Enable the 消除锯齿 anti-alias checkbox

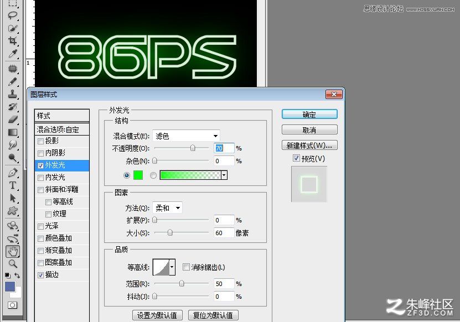(x=185, y=267)
